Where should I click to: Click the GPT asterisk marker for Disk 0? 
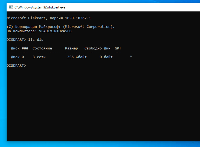click(131, 57)
